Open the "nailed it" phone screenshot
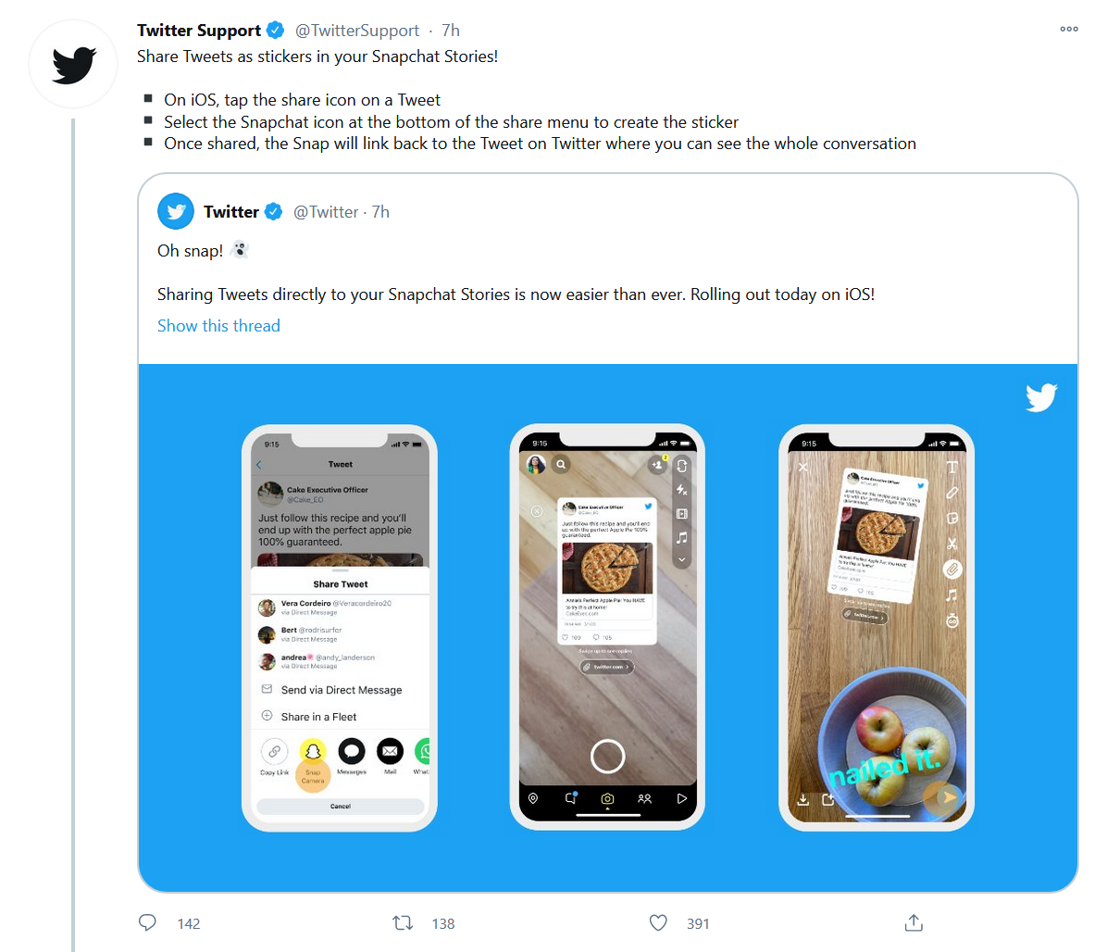Screen dimensions: 1107x952 (877, 628)
